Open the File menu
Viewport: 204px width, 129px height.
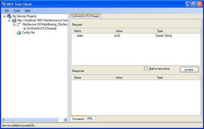(7, 11)
